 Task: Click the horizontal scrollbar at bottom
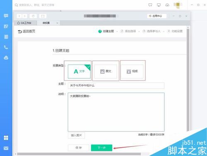pos(79,154)
